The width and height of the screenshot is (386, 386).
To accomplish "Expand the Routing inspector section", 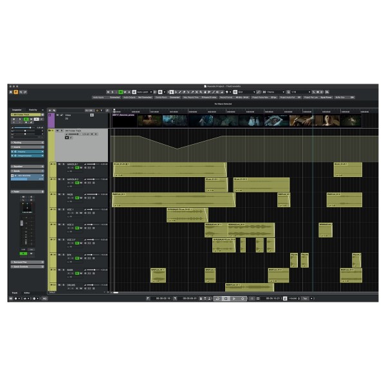I will tap(27, 143).
